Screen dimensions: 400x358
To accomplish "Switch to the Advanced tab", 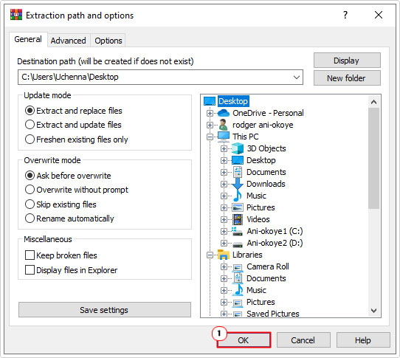I will point(68,41).
